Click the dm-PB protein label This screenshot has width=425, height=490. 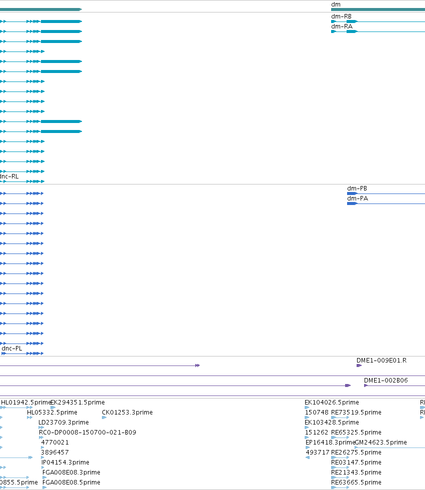click(x=357, y=188)
